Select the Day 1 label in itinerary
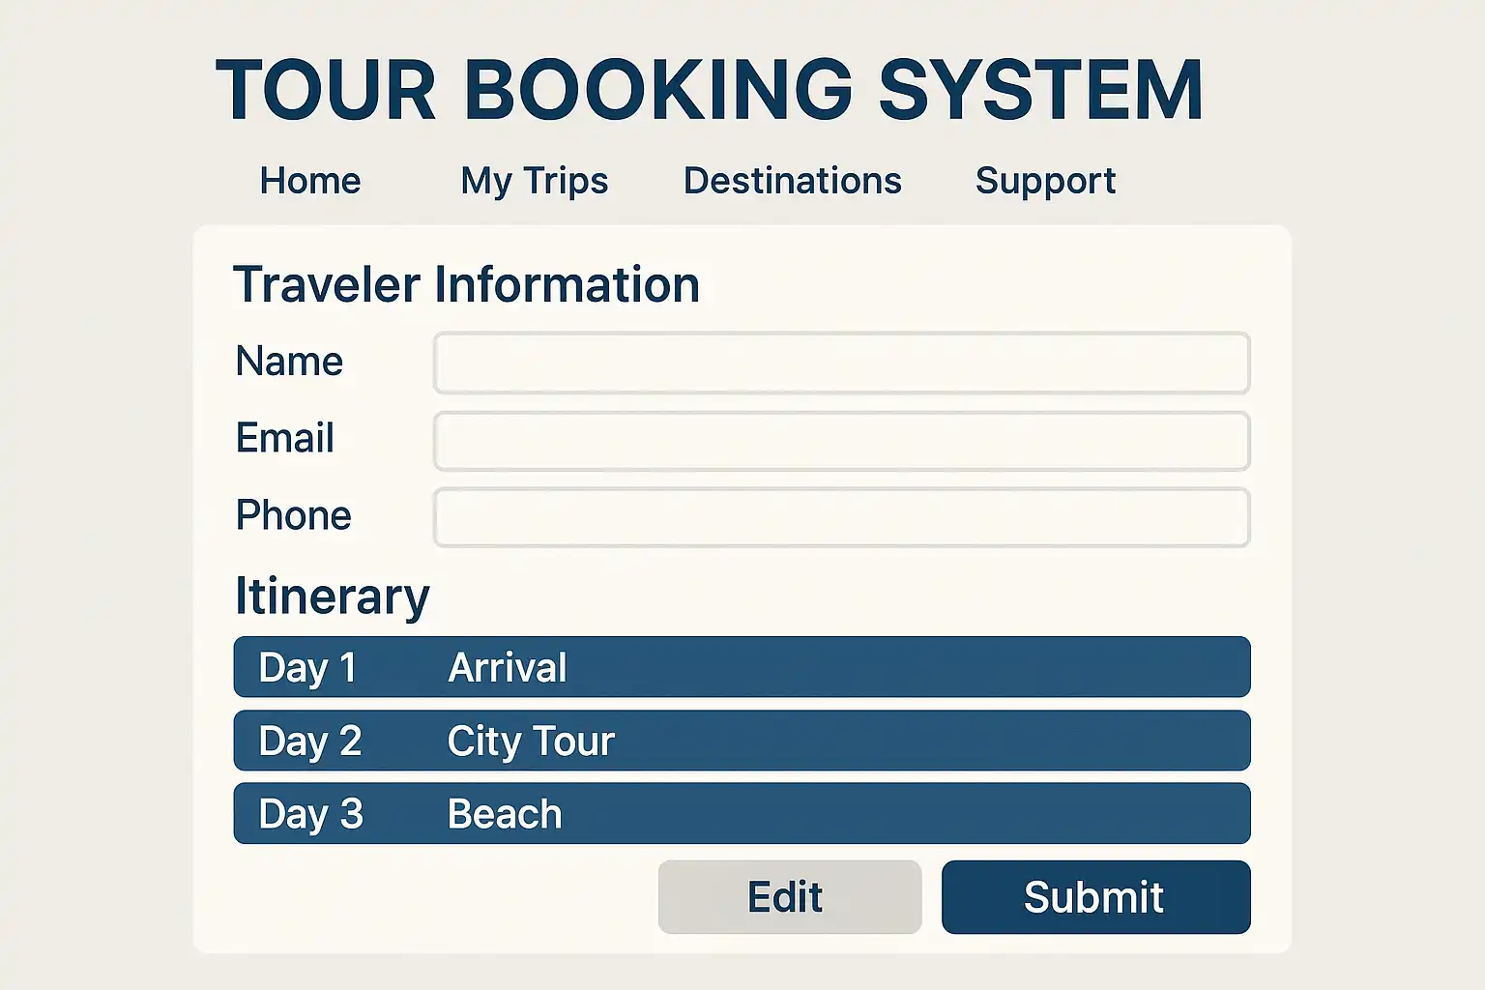The height and width of the screenshot is (990, 1485). [x=307, y=668]
